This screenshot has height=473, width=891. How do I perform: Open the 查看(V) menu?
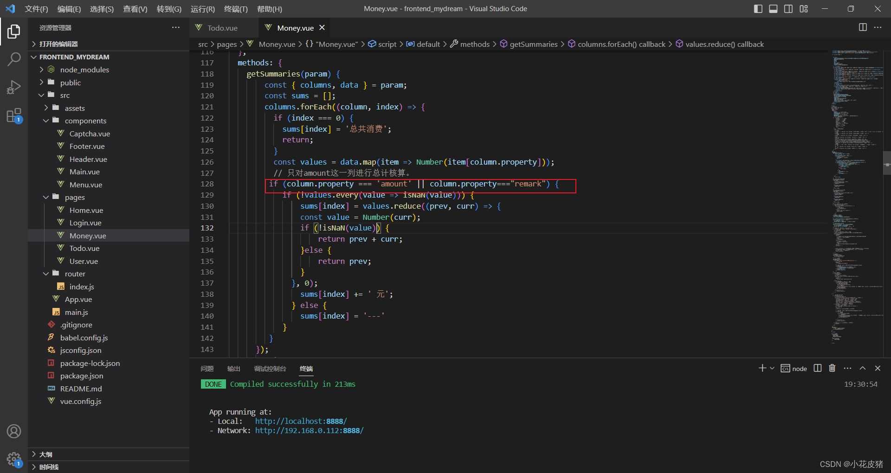click(135, 9)
